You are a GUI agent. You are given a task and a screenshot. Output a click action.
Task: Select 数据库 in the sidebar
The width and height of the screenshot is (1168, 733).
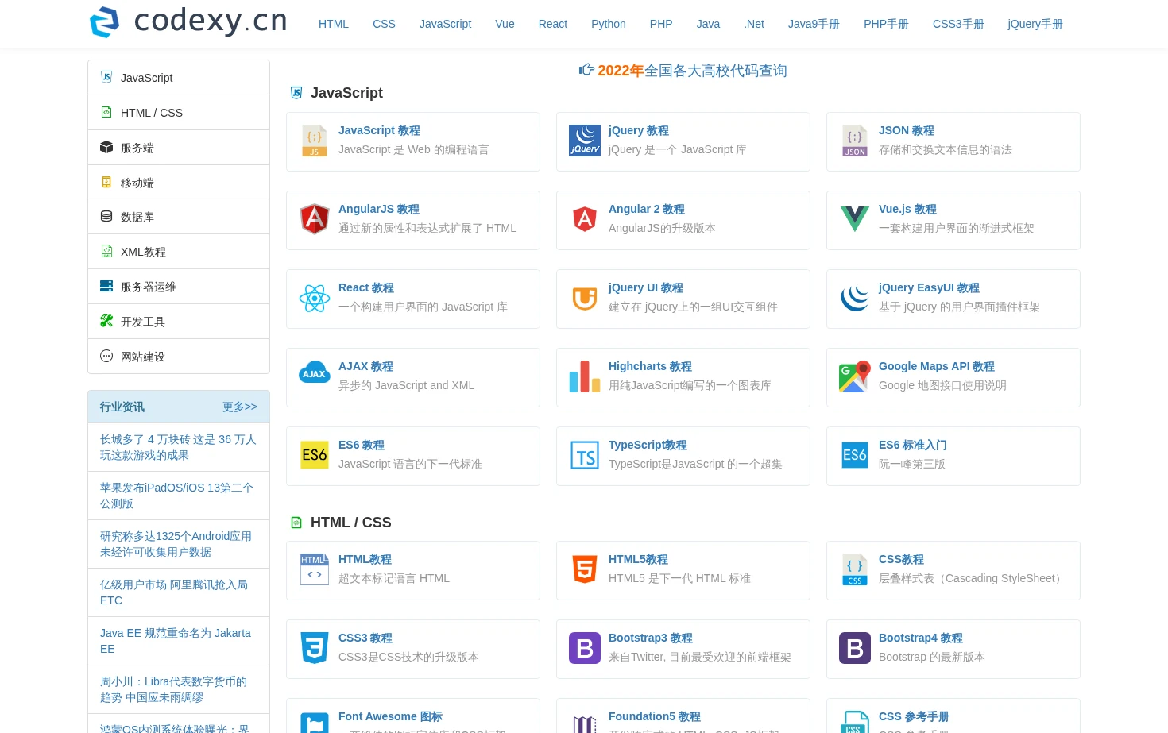click(x=179, y=217)
